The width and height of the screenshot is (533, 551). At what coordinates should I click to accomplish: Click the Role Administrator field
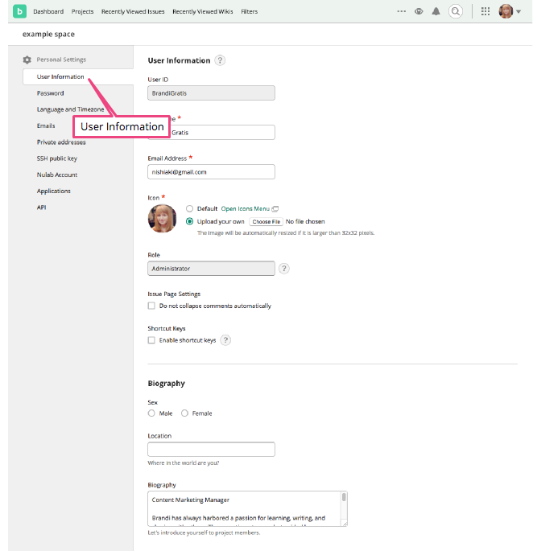[211, 269]
